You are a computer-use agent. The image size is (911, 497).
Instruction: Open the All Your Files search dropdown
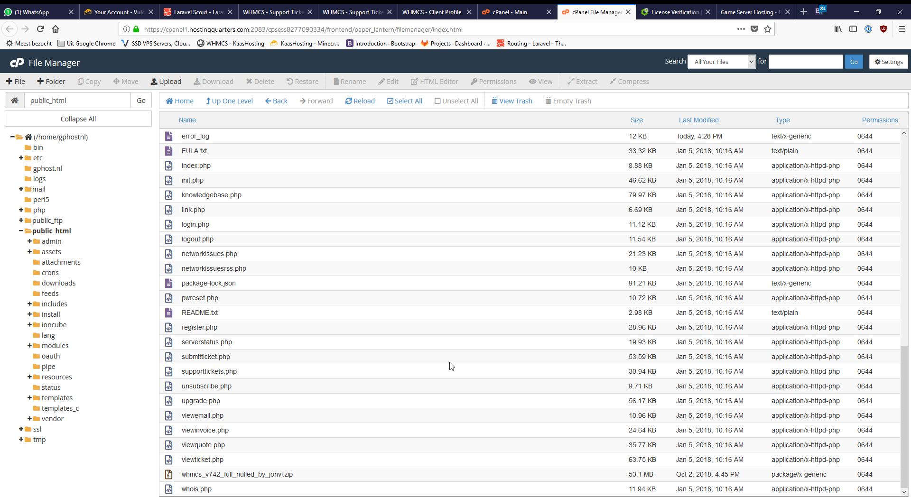tap(721, 62)
